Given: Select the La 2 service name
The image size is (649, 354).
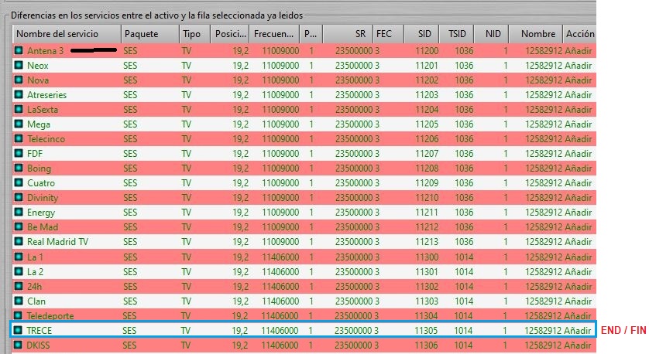Looking at the screenshot, I should click(x=35, y=272).
